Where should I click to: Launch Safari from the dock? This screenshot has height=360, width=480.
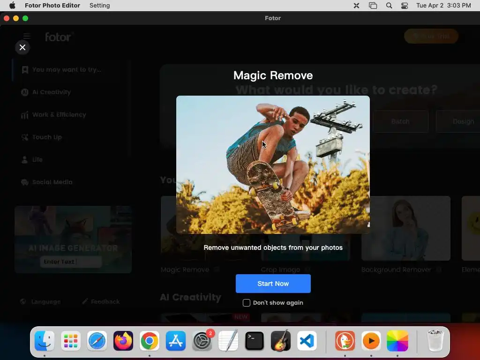point(97,341)
